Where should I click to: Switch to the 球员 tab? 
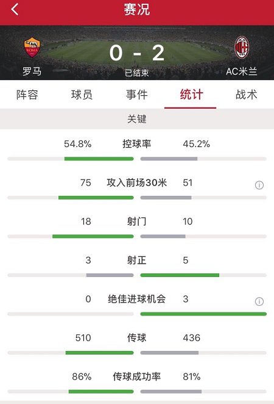(x=82, y=95)
